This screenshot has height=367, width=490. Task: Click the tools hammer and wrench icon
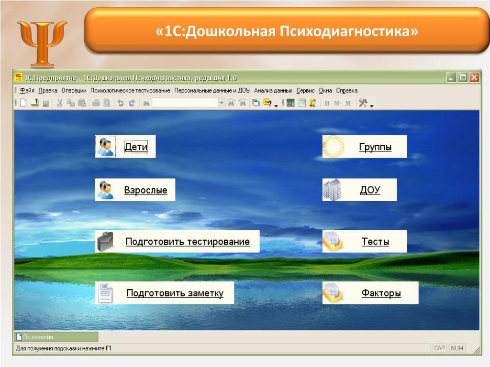[363, 103]
